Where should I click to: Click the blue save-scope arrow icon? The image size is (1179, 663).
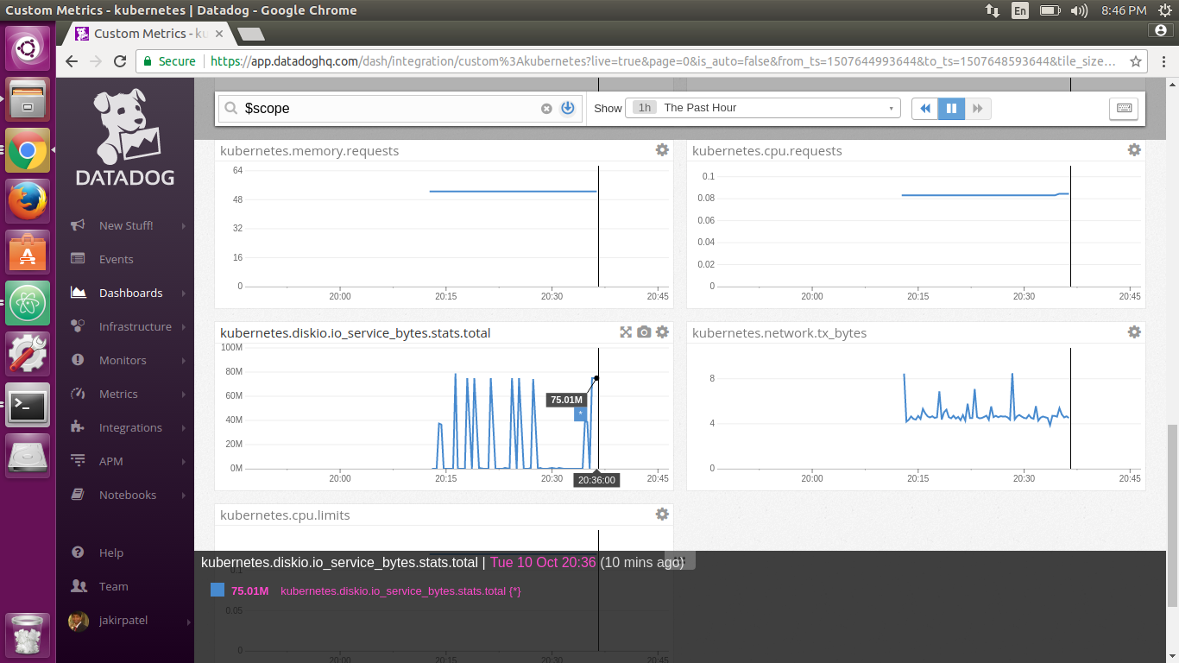568,108
